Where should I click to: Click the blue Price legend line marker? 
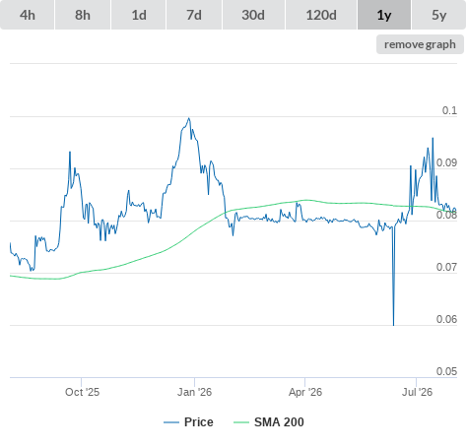click(171, 422)
